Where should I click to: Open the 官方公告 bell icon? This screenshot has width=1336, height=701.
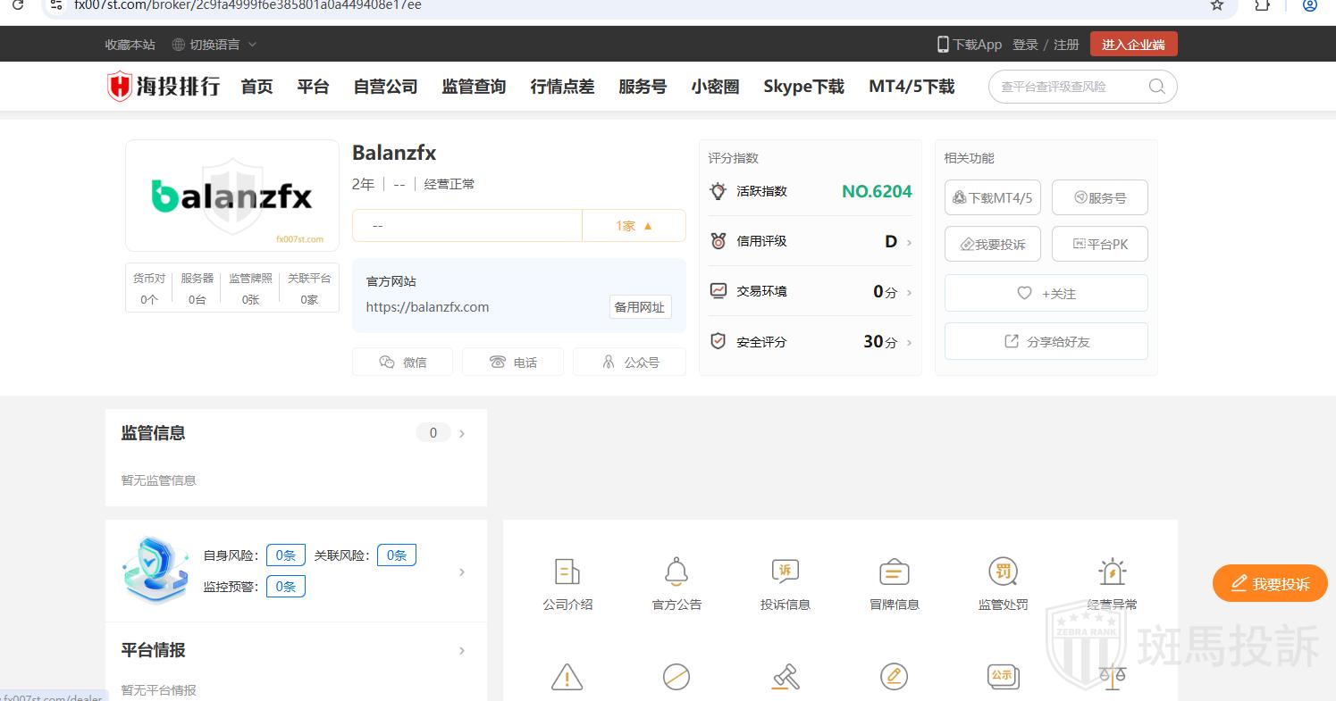point(676,572)
